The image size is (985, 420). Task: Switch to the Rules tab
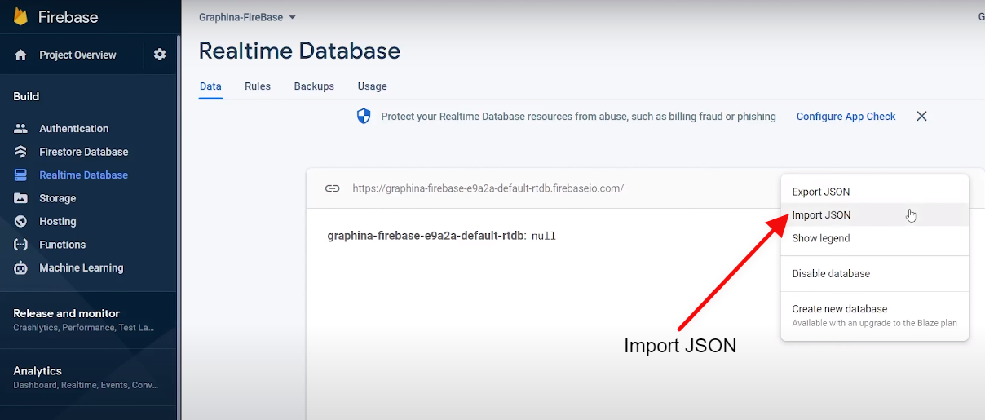point(258,86)
